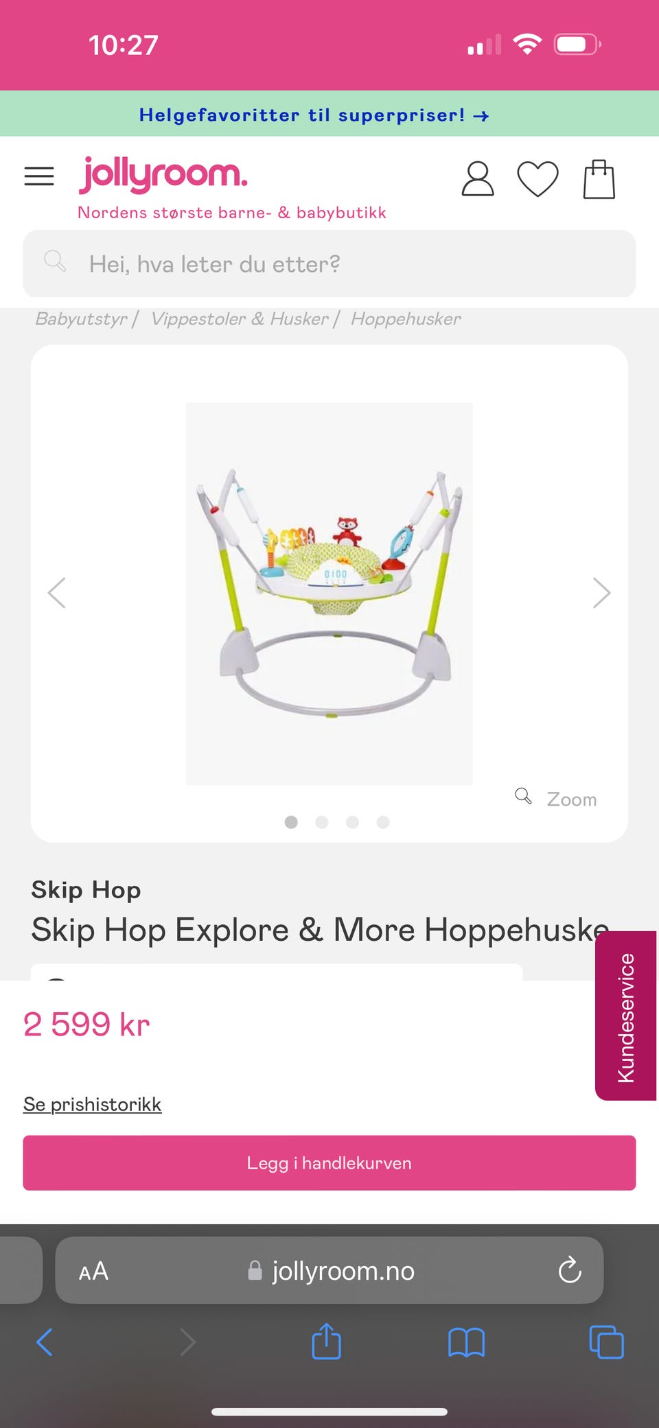Show next product image arrow
The image size is (659, 1428).
click(601, 593)
